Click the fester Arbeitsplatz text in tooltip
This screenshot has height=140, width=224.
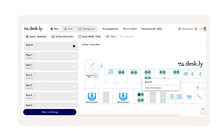tap(153, 88)
